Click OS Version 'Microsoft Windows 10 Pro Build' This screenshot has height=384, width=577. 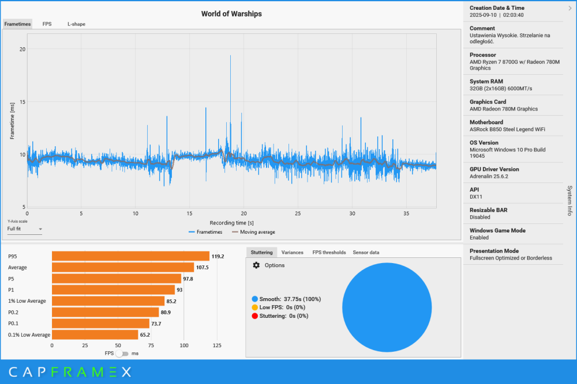[507, 150]
